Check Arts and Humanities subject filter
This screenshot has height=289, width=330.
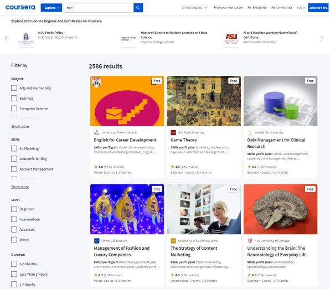(x=14, y=88)
